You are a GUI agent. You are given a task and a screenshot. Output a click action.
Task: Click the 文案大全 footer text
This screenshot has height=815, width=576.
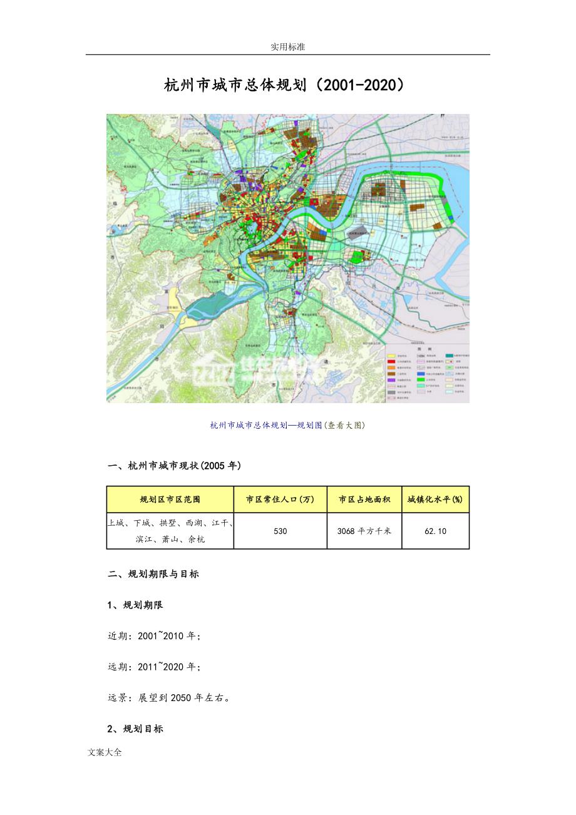[105, 752]
